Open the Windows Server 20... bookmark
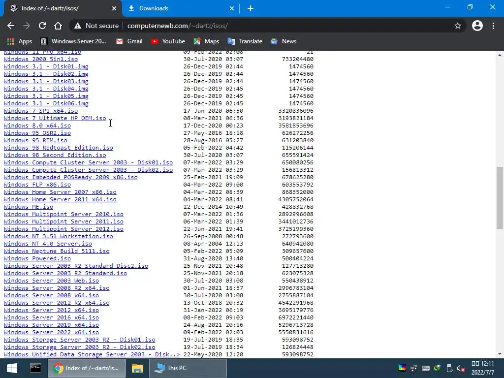The image size is (504, 378). (x=73, y=41)
